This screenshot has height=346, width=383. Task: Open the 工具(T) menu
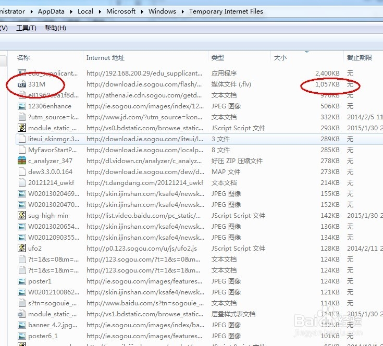(x=26, y=28)
